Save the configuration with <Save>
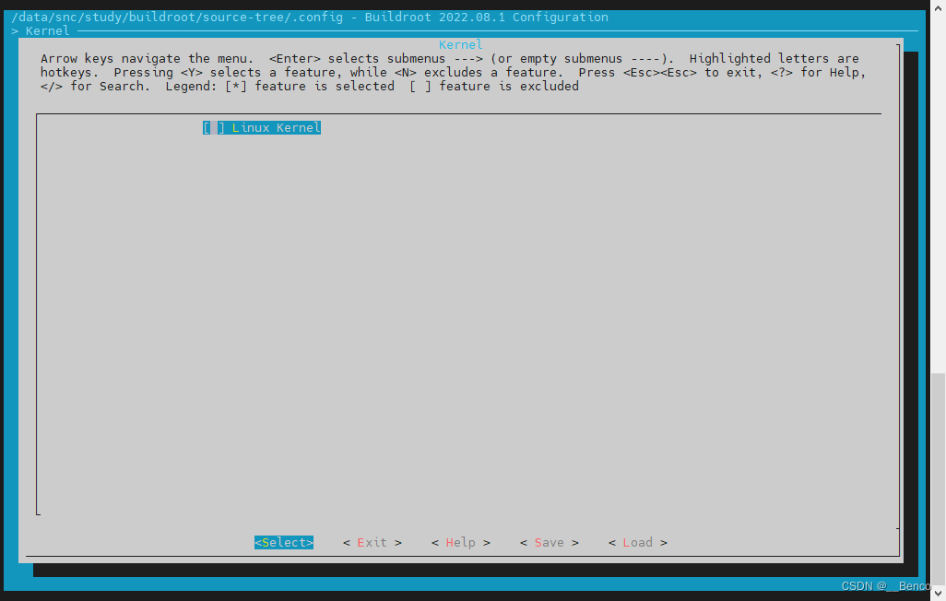Screen dimensions: 946x601 (549, 542)
